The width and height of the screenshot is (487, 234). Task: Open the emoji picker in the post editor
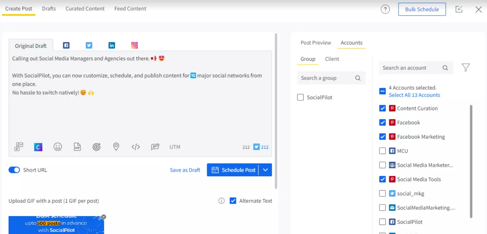(58, 147)
